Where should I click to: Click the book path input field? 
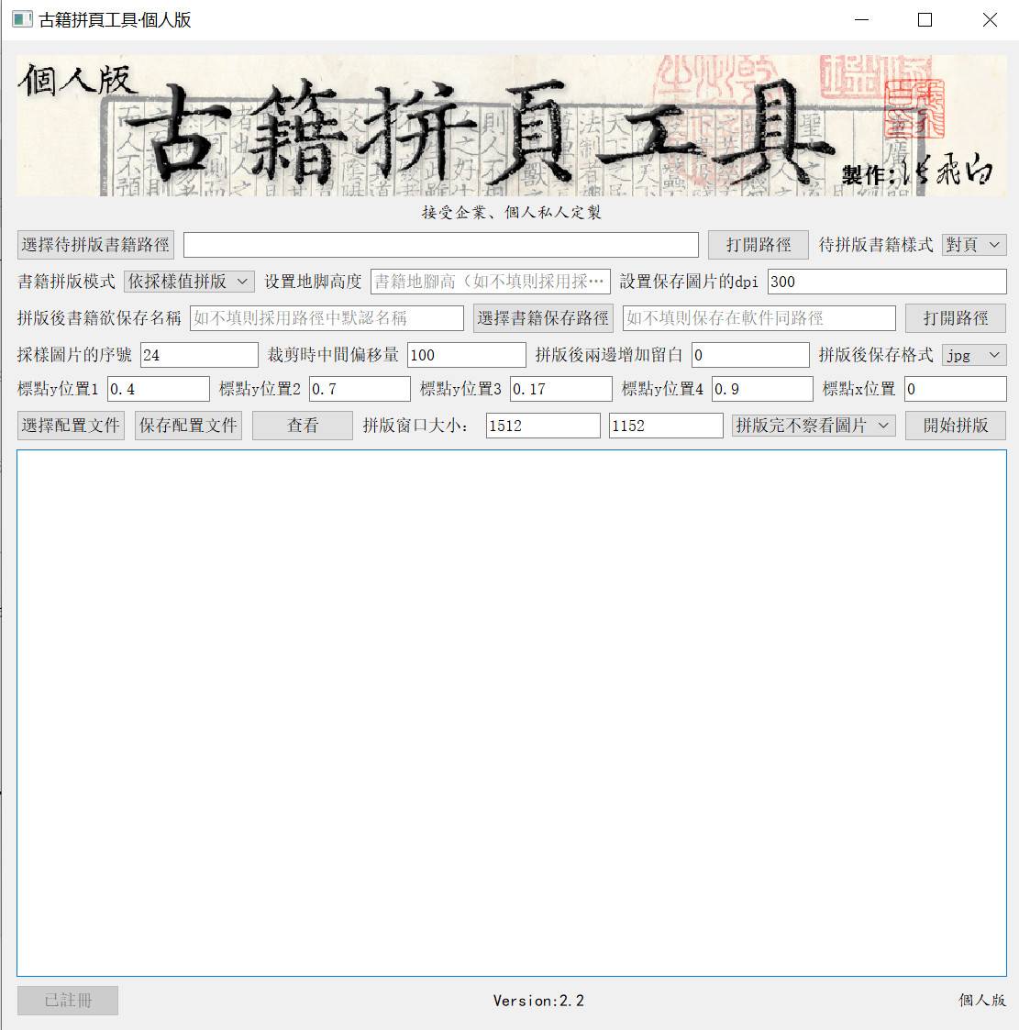[441, 244]
